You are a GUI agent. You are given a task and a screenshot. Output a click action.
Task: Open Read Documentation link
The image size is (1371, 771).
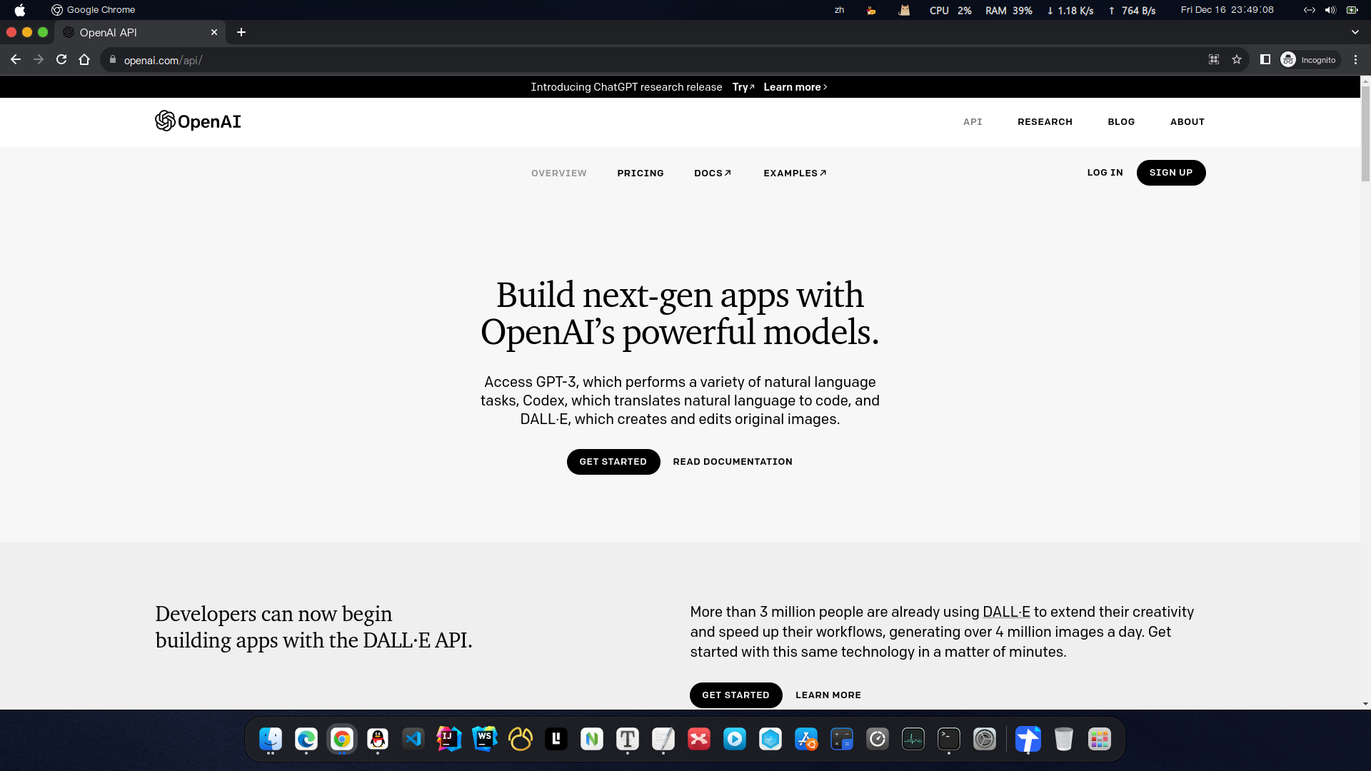pyautogui.click(x=733, y=462)
